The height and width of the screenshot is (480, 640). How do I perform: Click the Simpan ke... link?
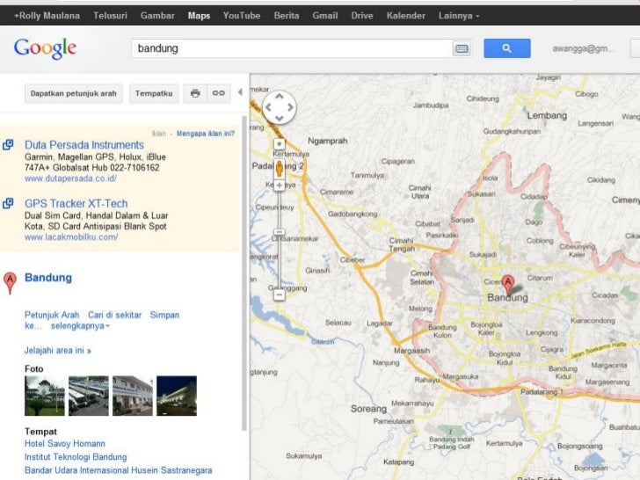point(164,315)
